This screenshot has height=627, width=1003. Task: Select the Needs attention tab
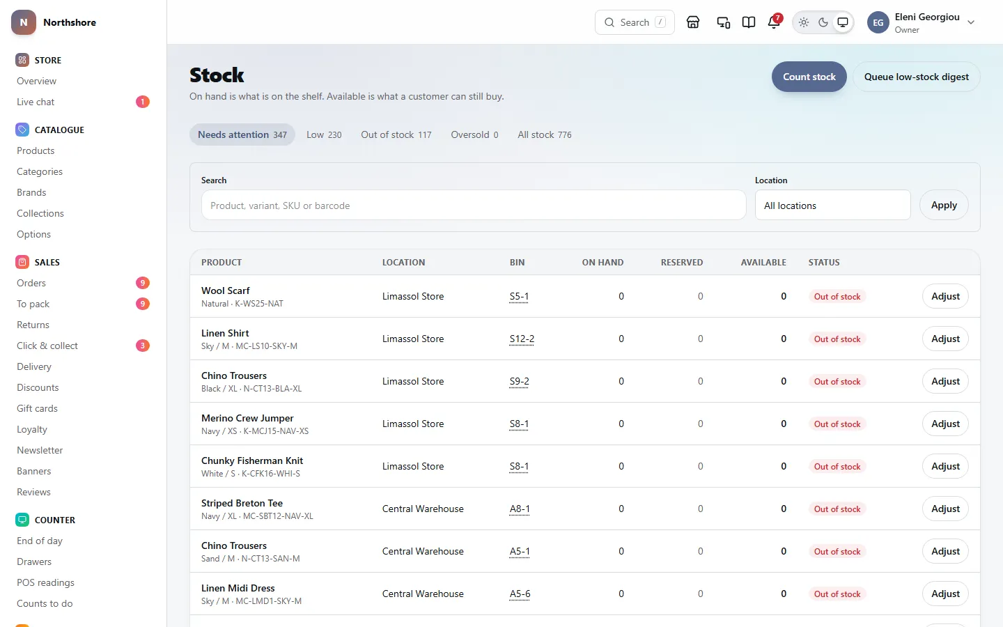coord(242,134)
